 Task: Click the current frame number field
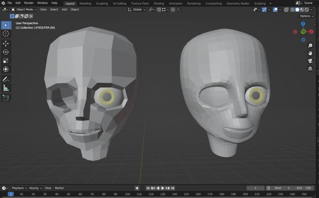256,188
